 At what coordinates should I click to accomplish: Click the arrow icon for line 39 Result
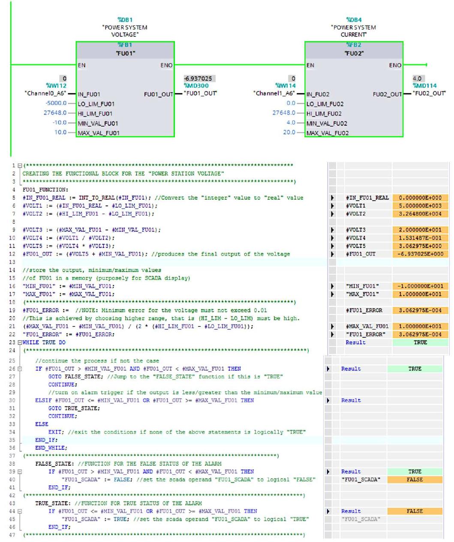(x=328, y=472)
